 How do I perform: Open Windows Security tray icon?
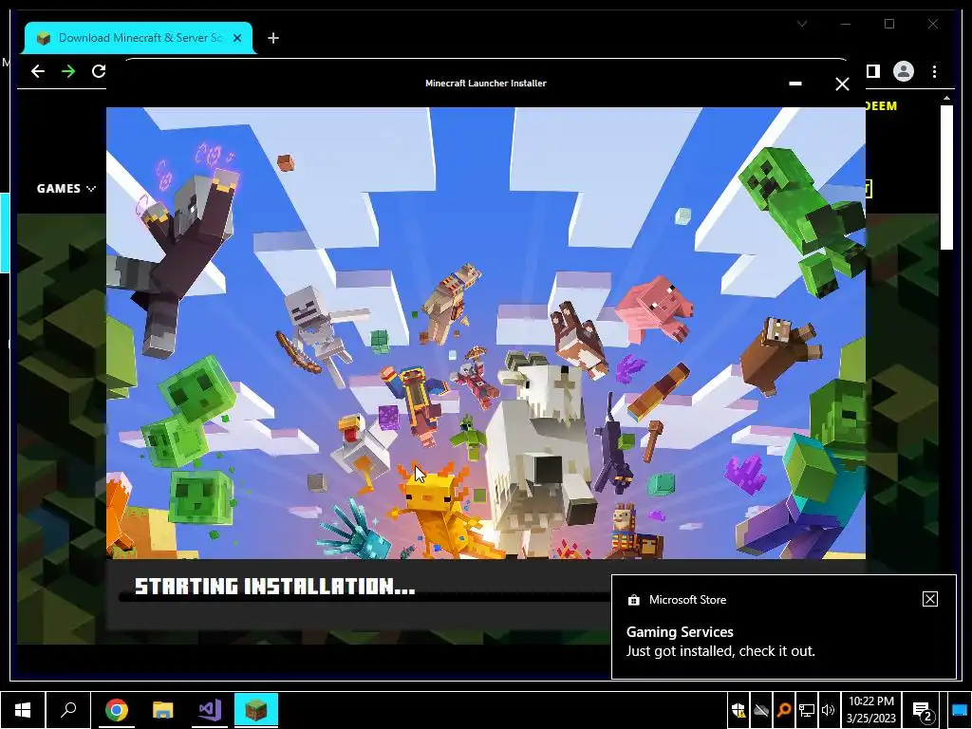click(738, 710)
